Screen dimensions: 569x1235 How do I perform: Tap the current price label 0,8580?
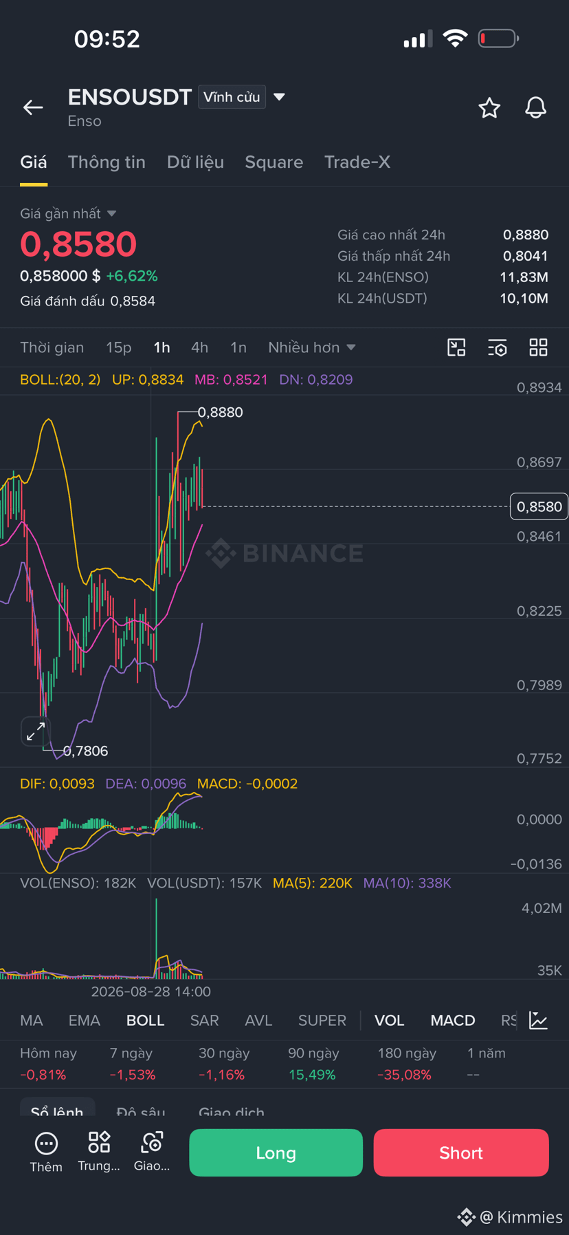[539, 506]
